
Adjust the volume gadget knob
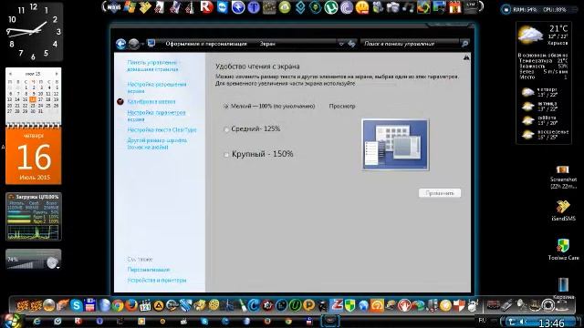(x=52, y=262)
